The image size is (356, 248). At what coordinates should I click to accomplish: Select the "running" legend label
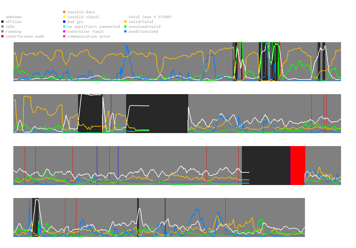coord(14,31)
